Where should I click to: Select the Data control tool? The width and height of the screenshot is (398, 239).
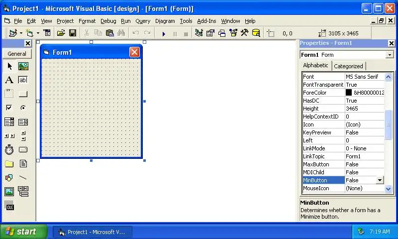pos(23,192)
